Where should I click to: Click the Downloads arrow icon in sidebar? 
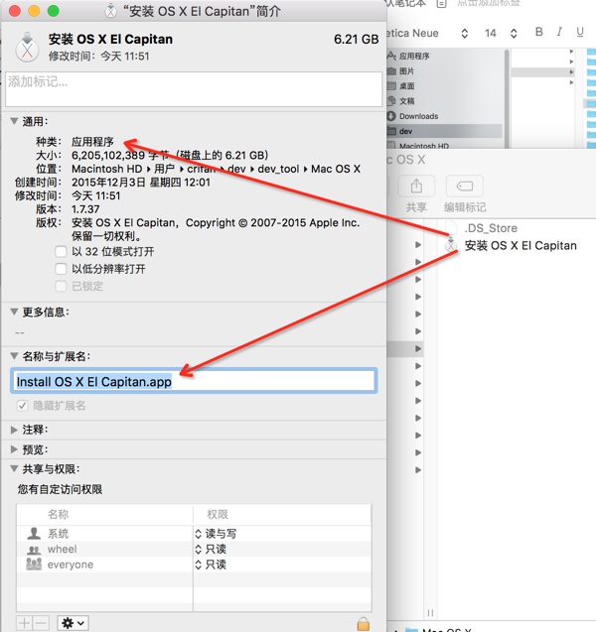coord(391,116)
